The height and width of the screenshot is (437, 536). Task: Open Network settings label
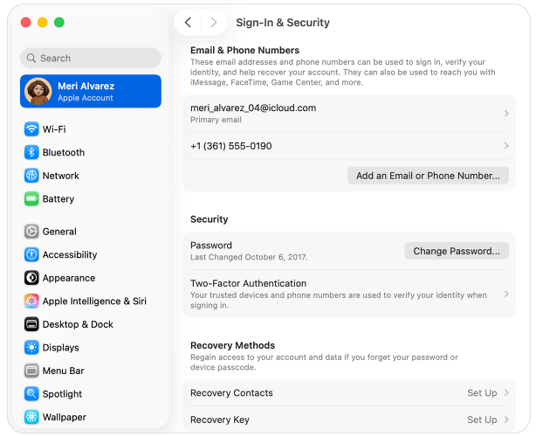pyautogui.click(x=61, y=176)
